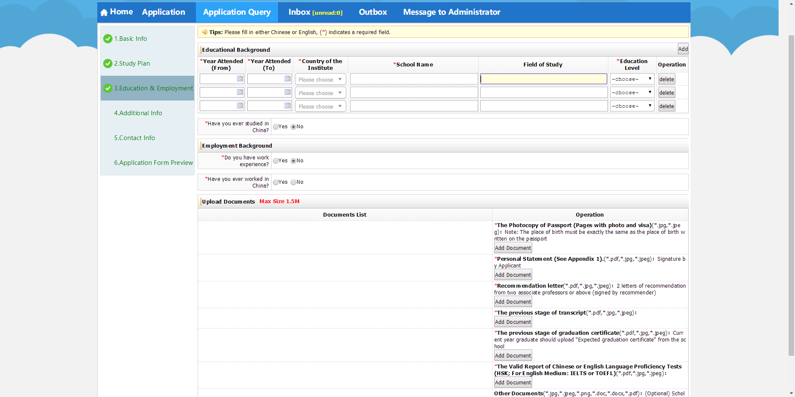795x397 pixels.
Task: Add Document for graduation certificate
Action: click(x=513, y=355)
